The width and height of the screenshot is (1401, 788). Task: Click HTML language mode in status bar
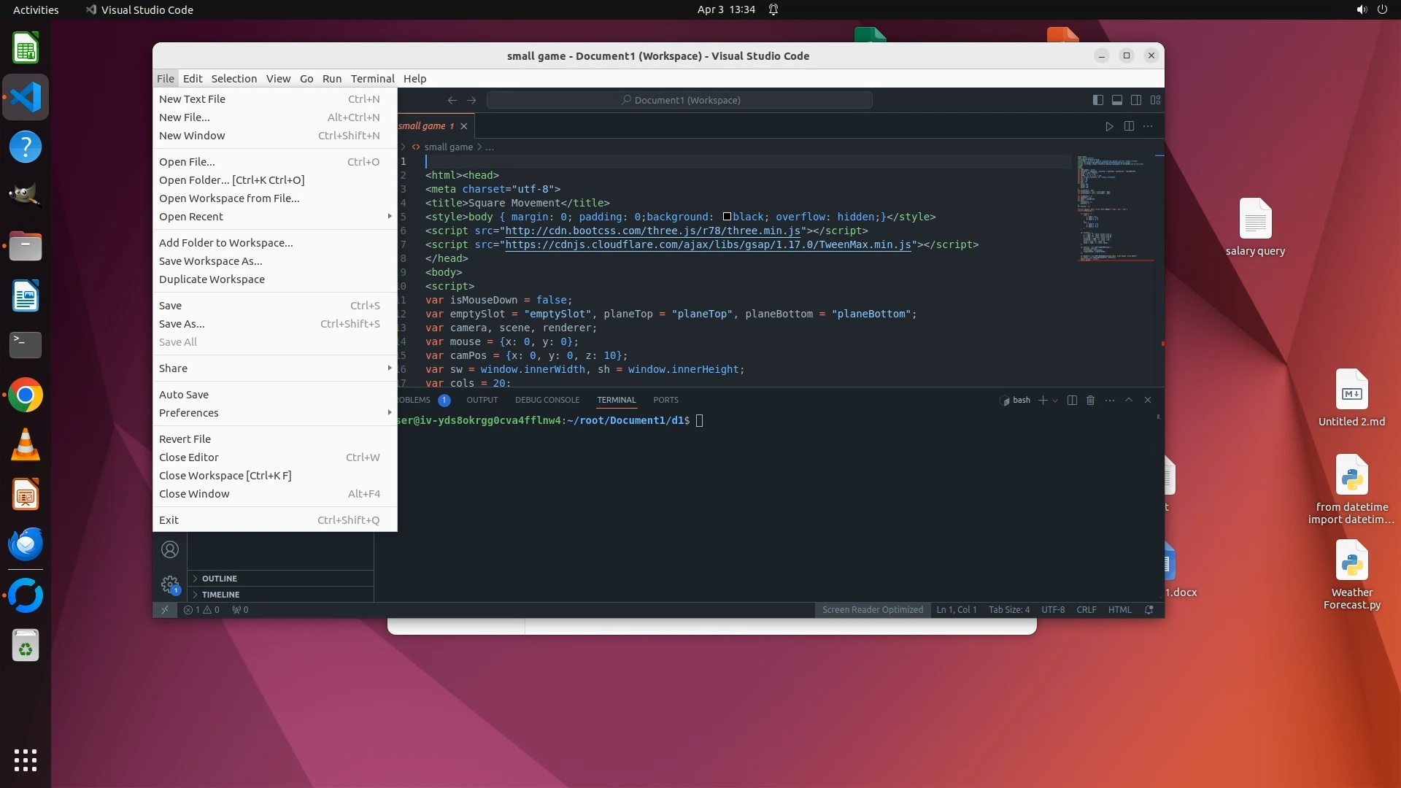(x=1119, y=610)
